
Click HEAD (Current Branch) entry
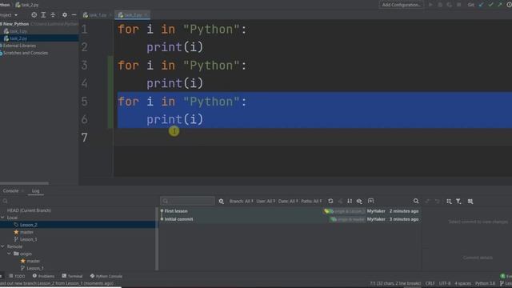coord(29,210)
